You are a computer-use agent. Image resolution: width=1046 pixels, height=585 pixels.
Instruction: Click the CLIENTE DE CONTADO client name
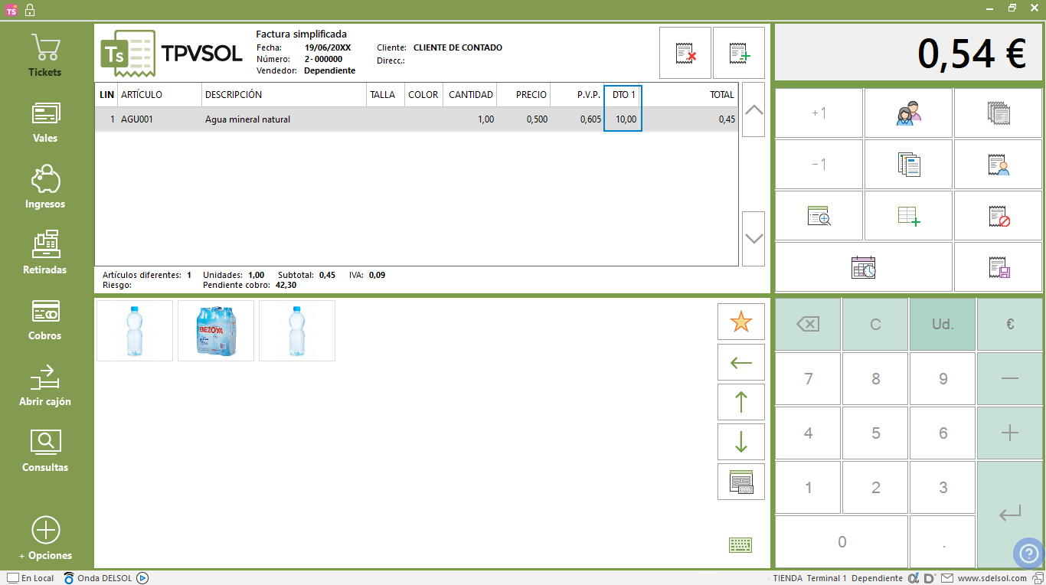coord(458,47)
